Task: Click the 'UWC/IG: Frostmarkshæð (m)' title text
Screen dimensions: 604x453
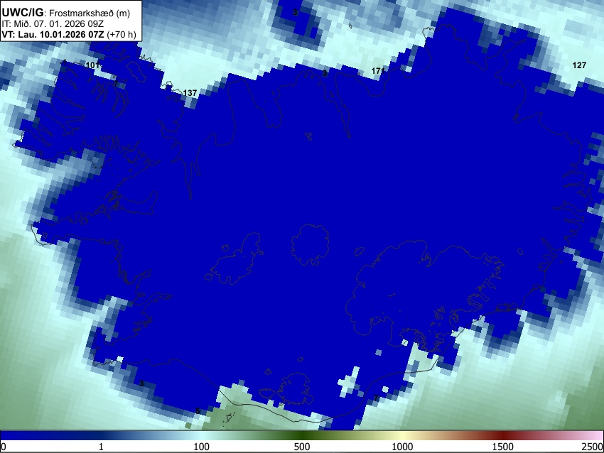Action: [x=66, y=13]
